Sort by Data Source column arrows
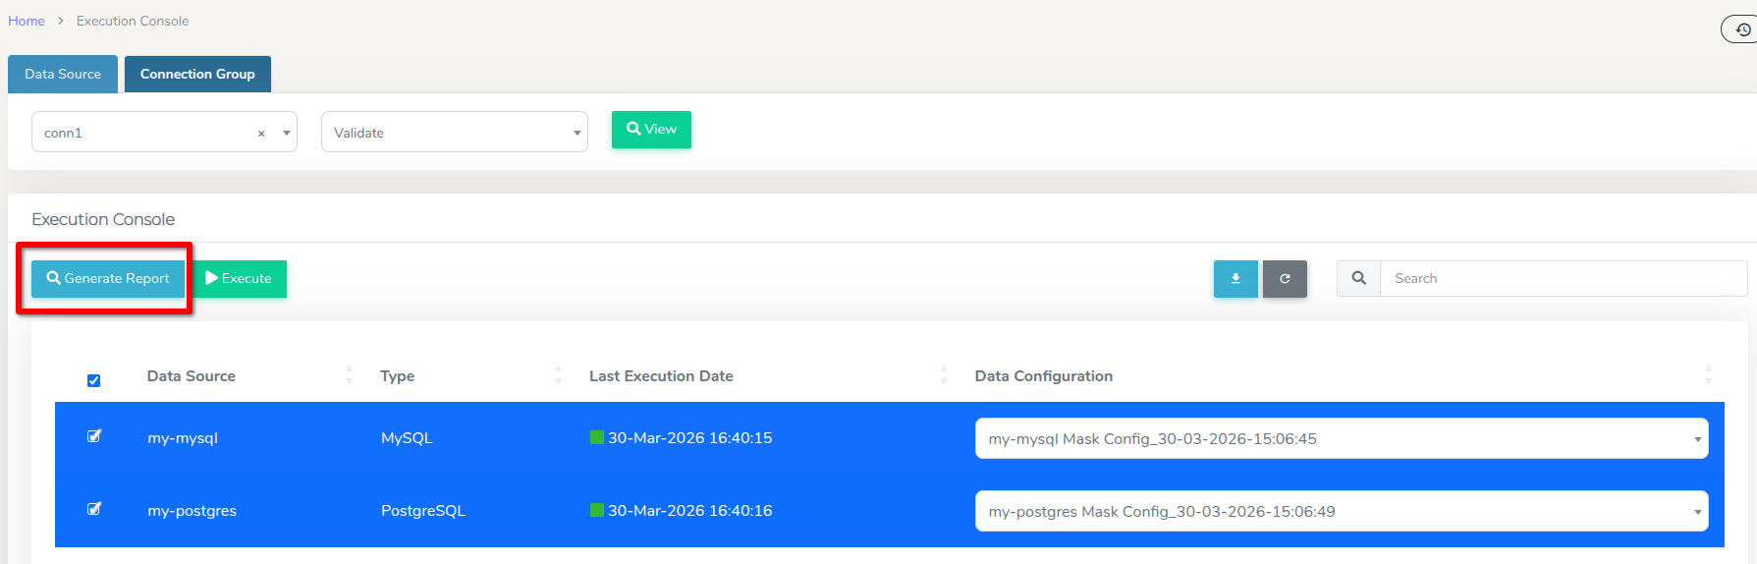Viewport: 1757px width, 564px height. pyautogui.click(x=349, y=375)
